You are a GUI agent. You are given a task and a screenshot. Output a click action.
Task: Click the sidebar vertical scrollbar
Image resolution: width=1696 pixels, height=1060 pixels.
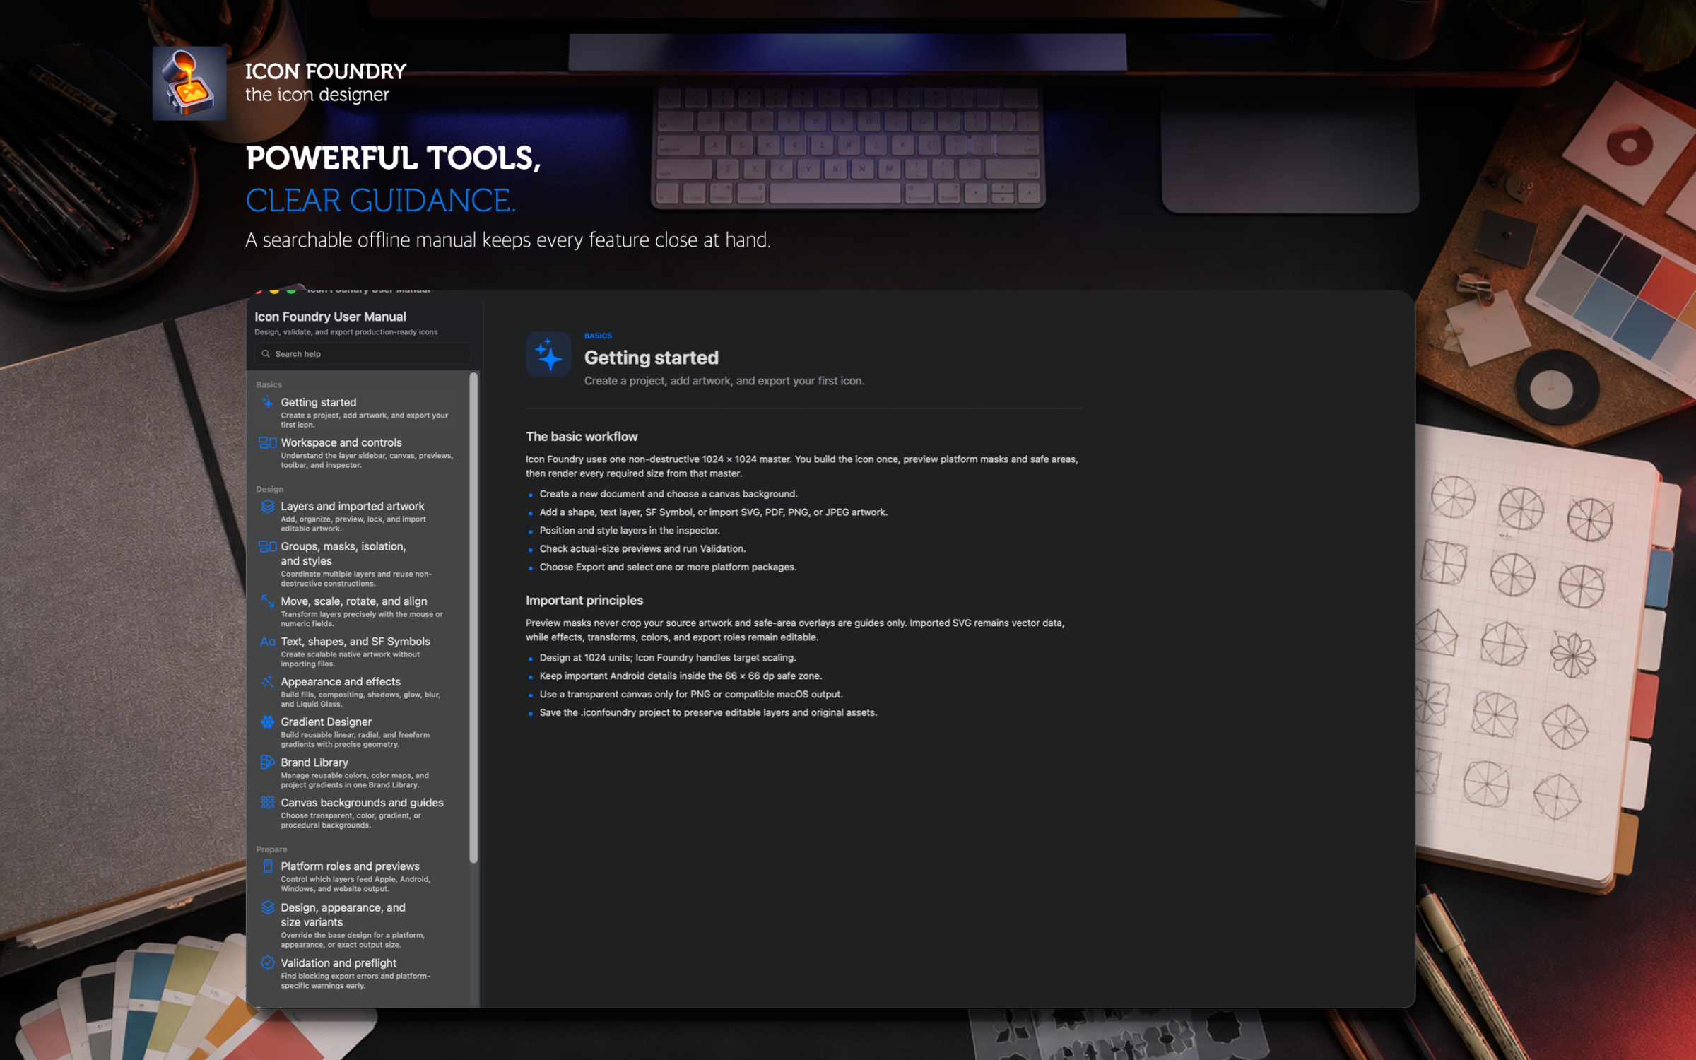click(473, 618)
